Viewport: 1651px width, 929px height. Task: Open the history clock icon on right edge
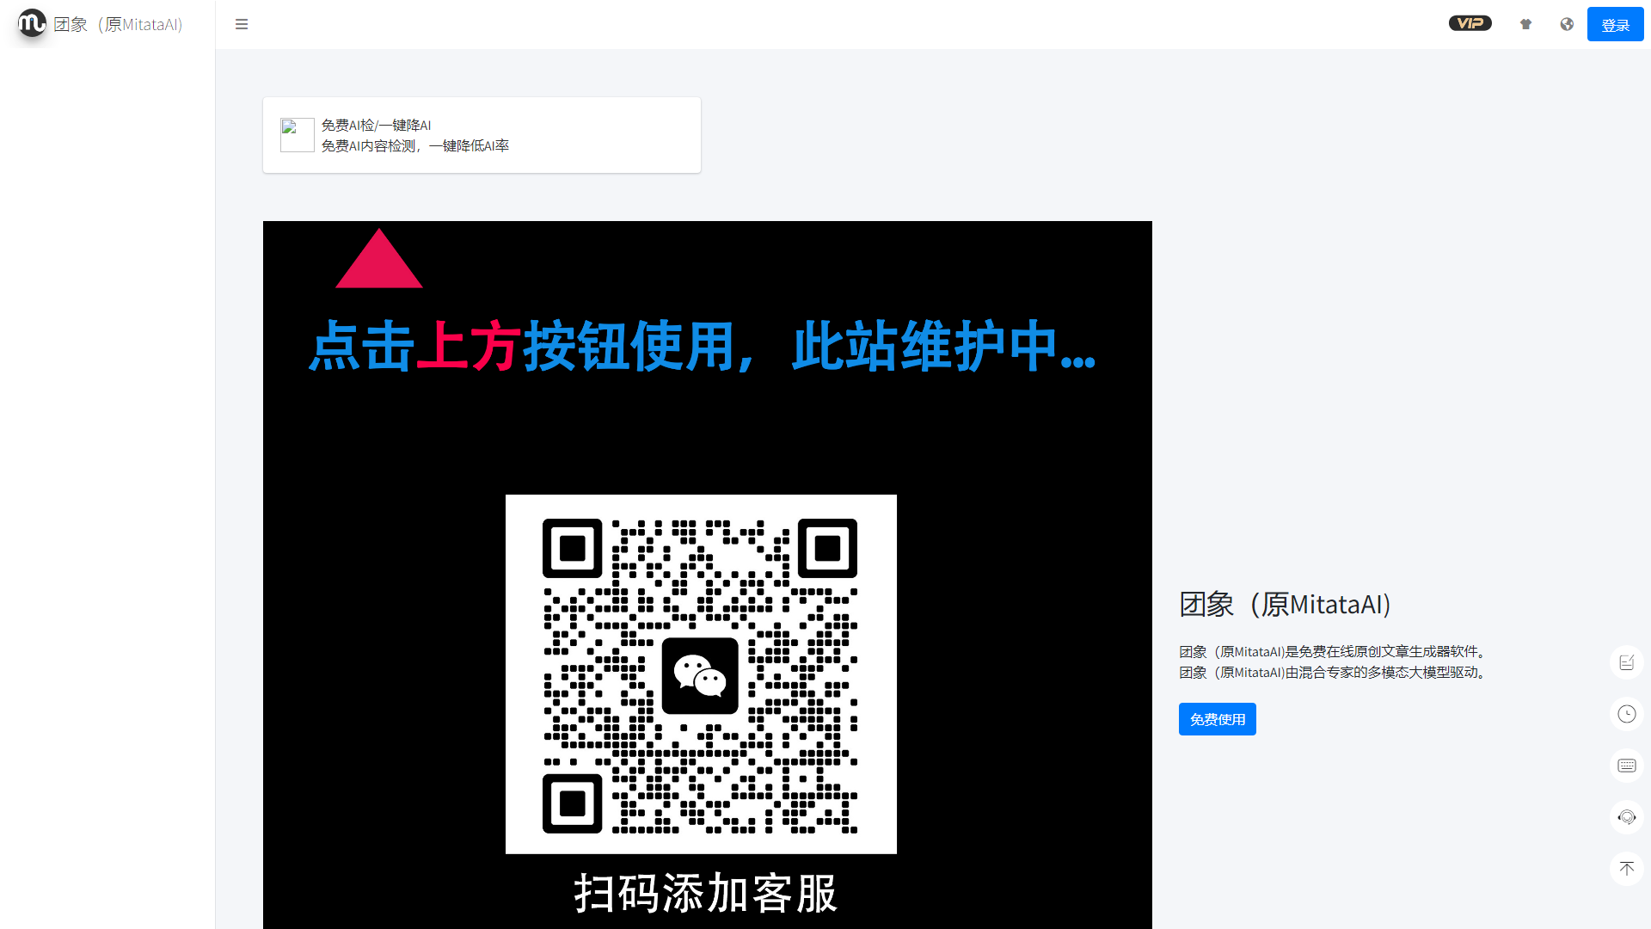tap(1626, 714)
